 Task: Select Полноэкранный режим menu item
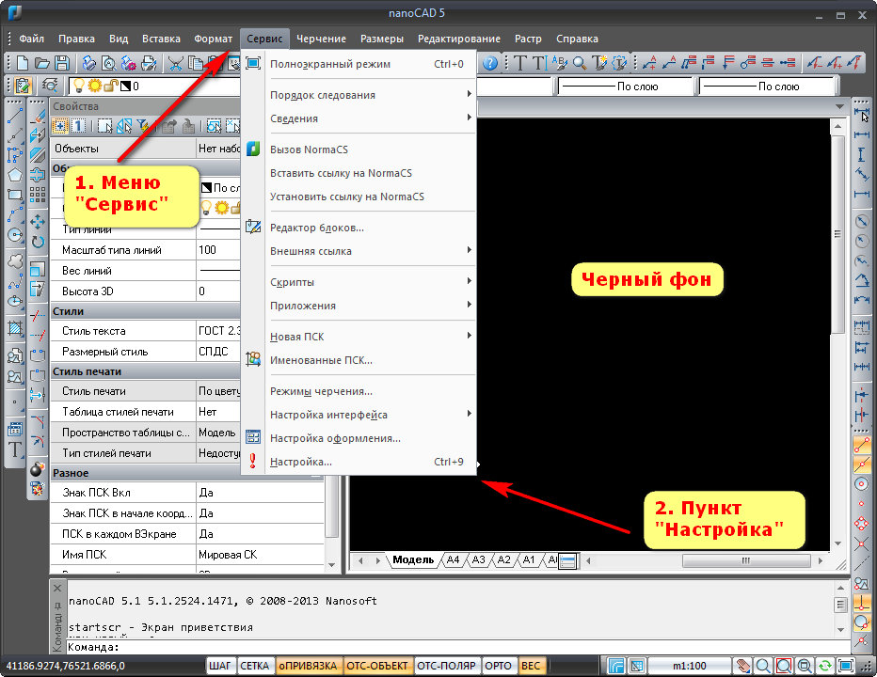pos(359,64)
